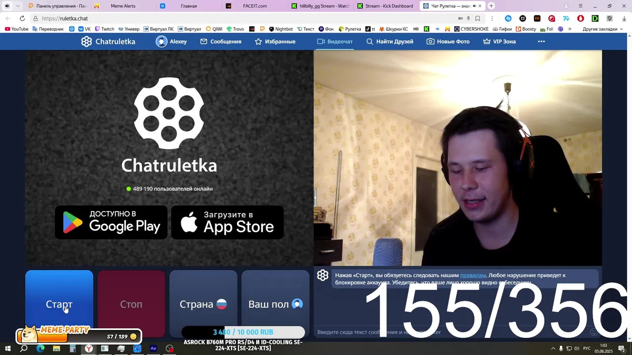Click the address bar URL ruletka.chat

(x=65, y=18)
